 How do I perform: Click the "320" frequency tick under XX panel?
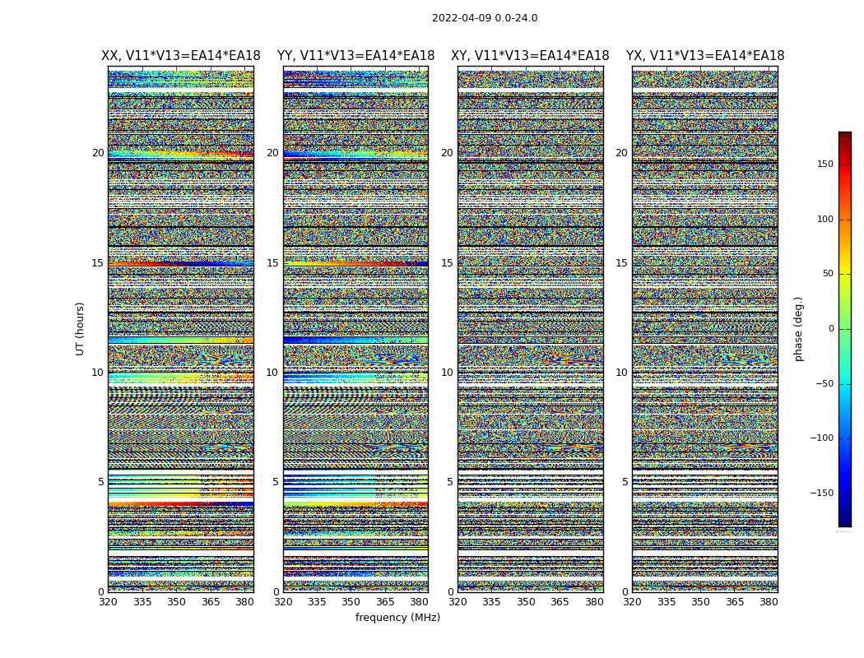point(109,602)
